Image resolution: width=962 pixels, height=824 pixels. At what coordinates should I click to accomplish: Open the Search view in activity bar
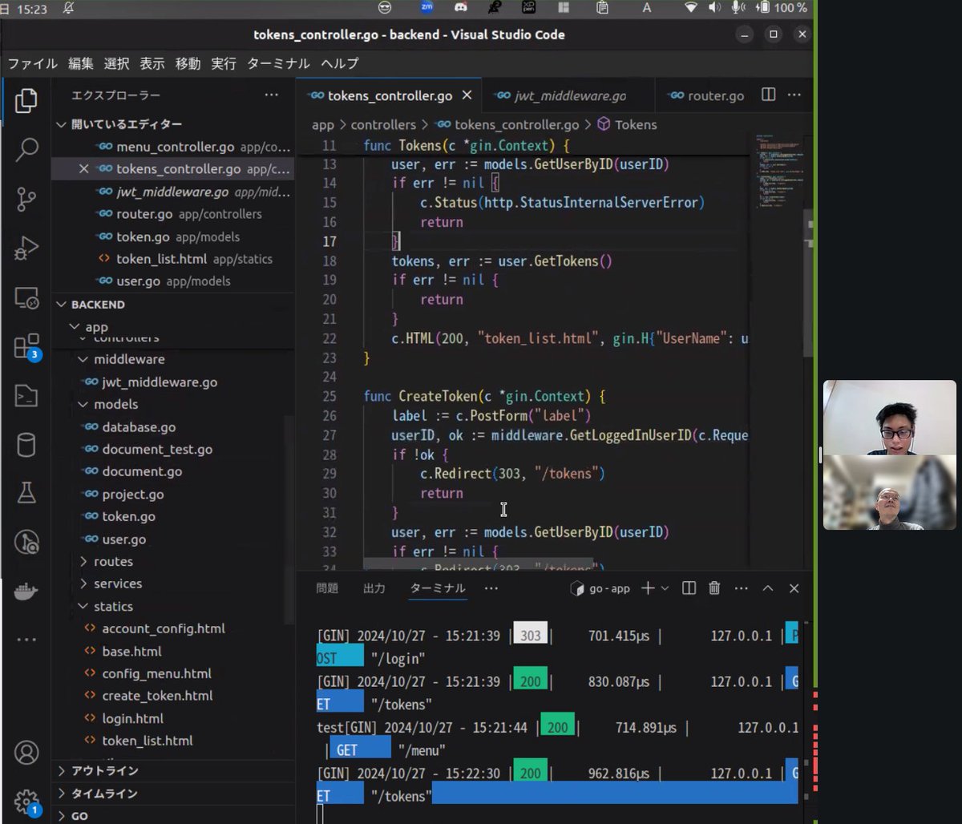pos(26,149)
